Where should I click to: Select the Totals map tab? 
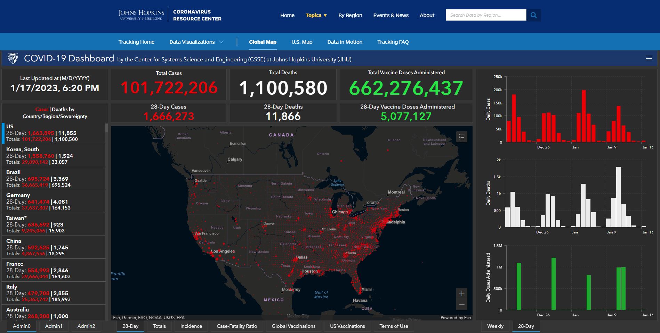point(159,326)
